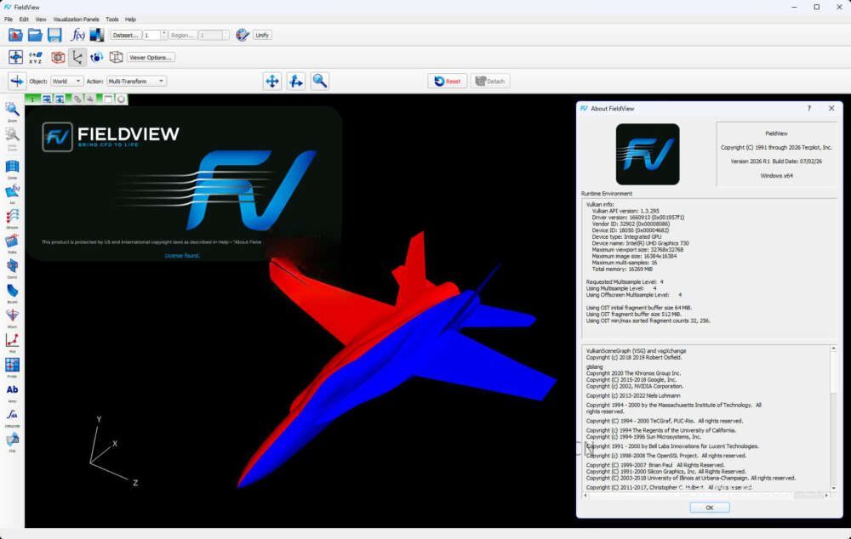Viewport: 851px width, 539px height.
Task: Select the four-arrow translate tool
Action: [x=272, y=82]
